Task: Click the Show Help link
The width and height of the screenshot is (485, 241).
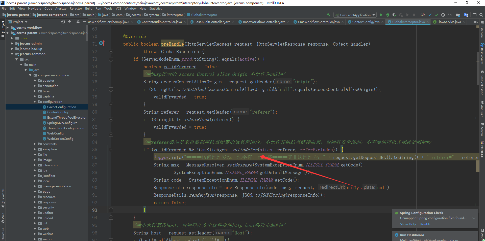Action: pos(408,224)
